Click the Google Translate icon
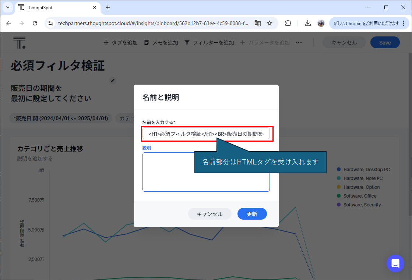Image resolution: width=412 pixels, height=280 pixels. 258,23
